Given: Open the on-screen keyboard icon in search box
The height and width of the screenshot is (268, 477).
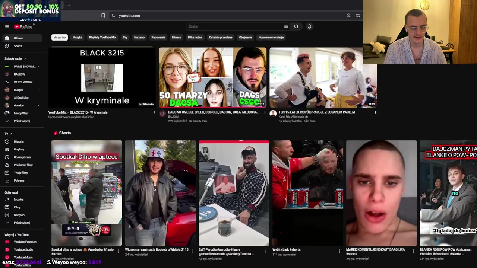Looking at the screenshot, I should [286, 26].
